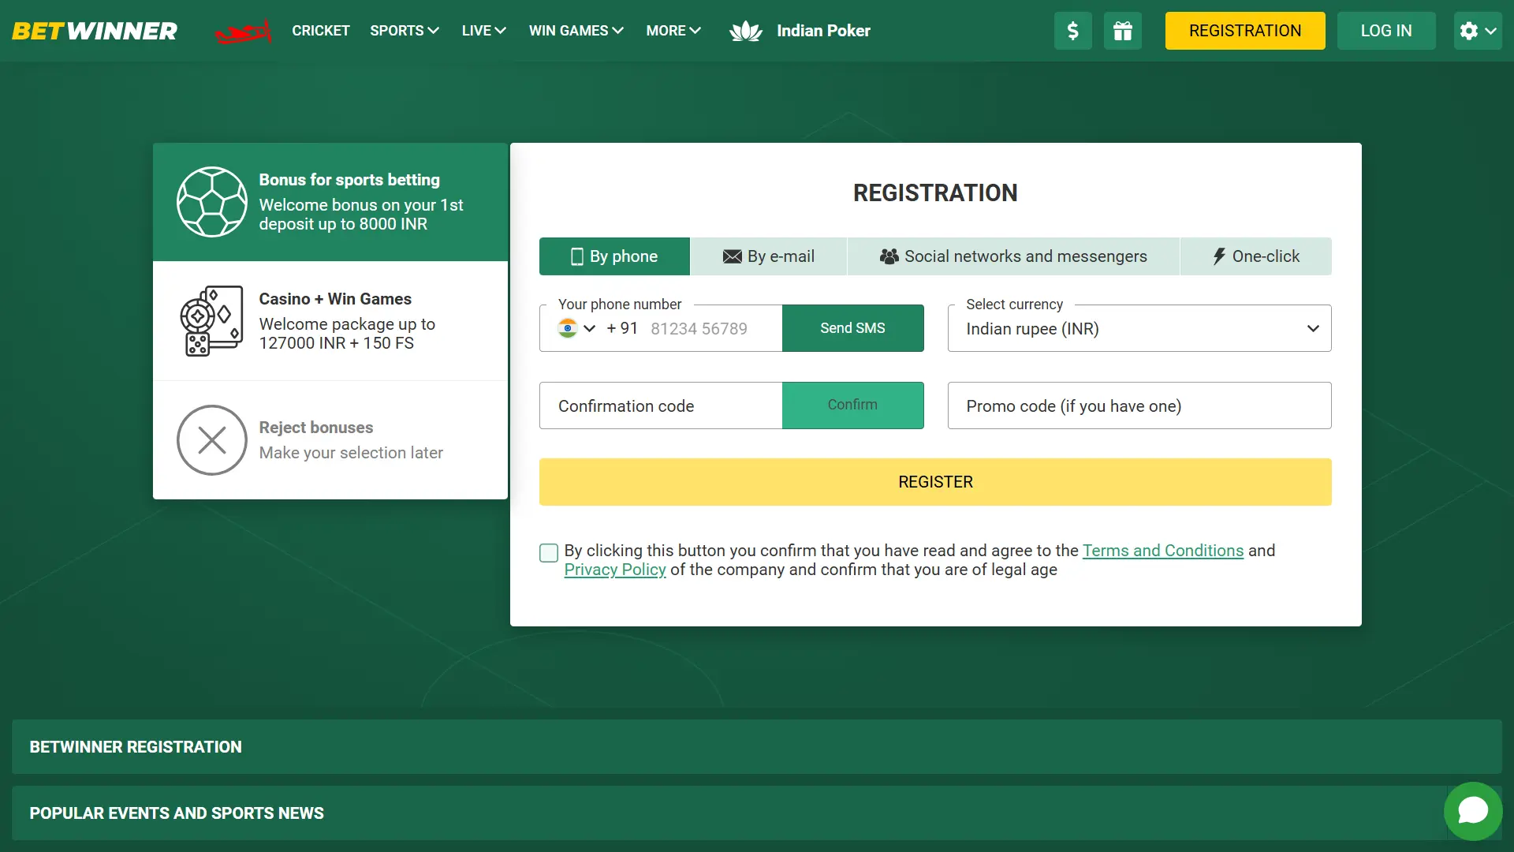Expand the country code flag dropdown
The height and width of the screenshot is (852, 1514).
tap(575, 327)
